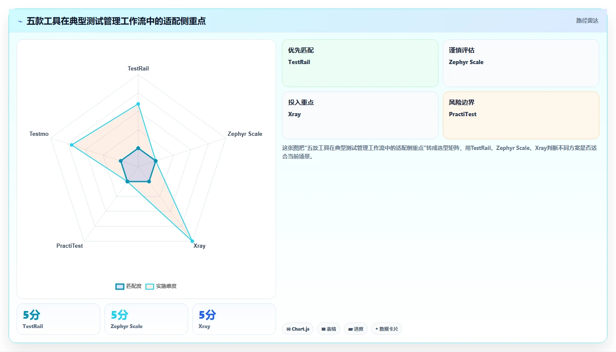Screen dimensions: 616x352
Task: Open the 投入重点 Xray card
Action: click(360, 115)
